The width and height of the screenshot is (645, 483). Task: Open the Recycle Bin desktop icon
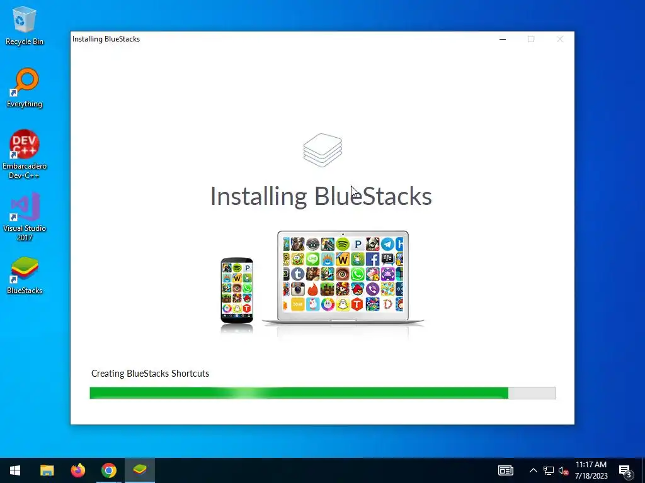[x=25, y=25]
